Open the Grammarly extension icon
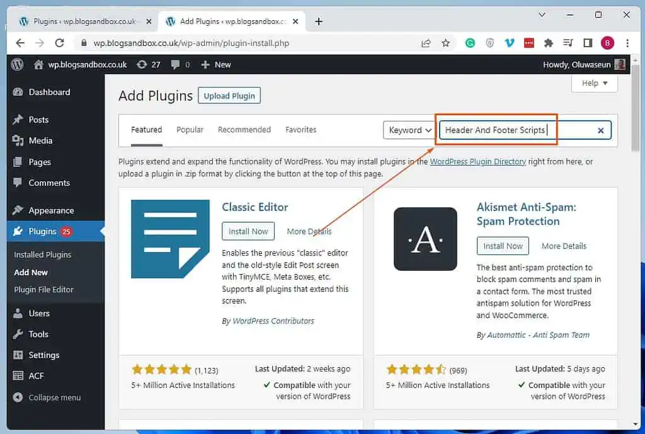645x434 pixels. tap(470, 43)
